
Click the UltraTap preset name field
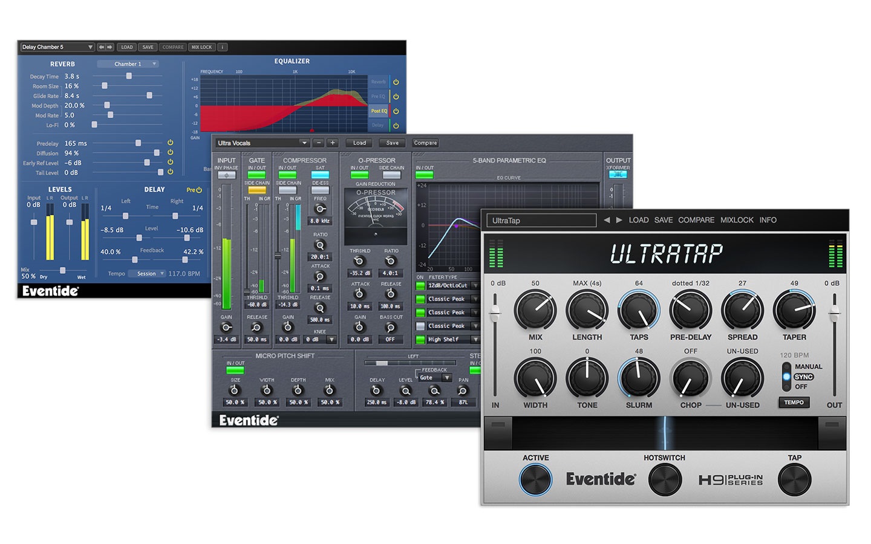541,220
